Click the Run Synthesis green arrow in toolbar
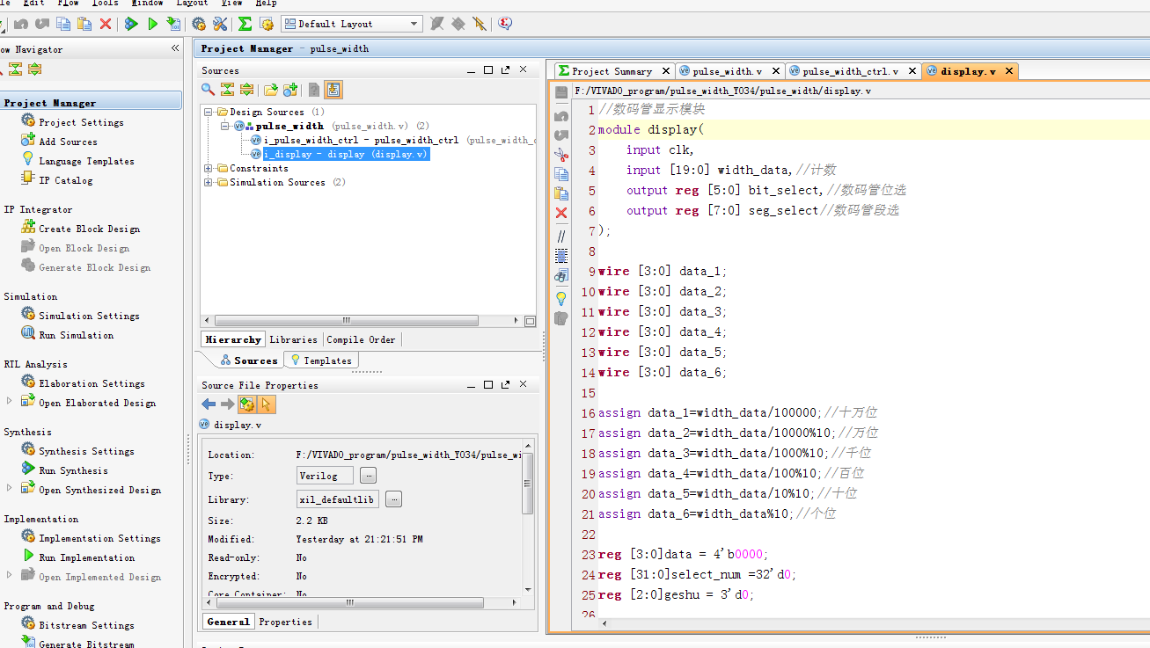The width and height of the screenshot is (1150, 648). click(131, 24)
